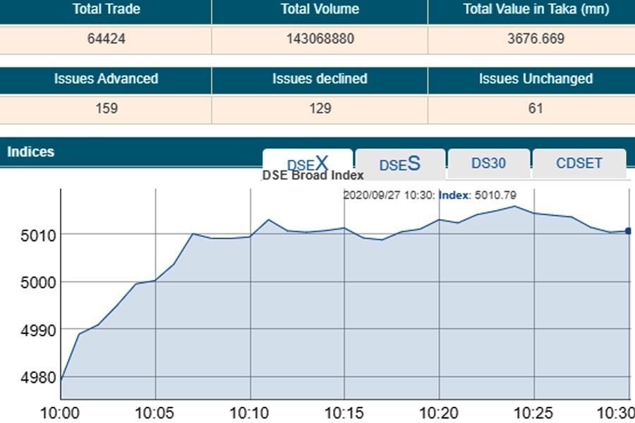Click the Issues Advanced header
Viewport: 635px width, 423px height.
106,79
